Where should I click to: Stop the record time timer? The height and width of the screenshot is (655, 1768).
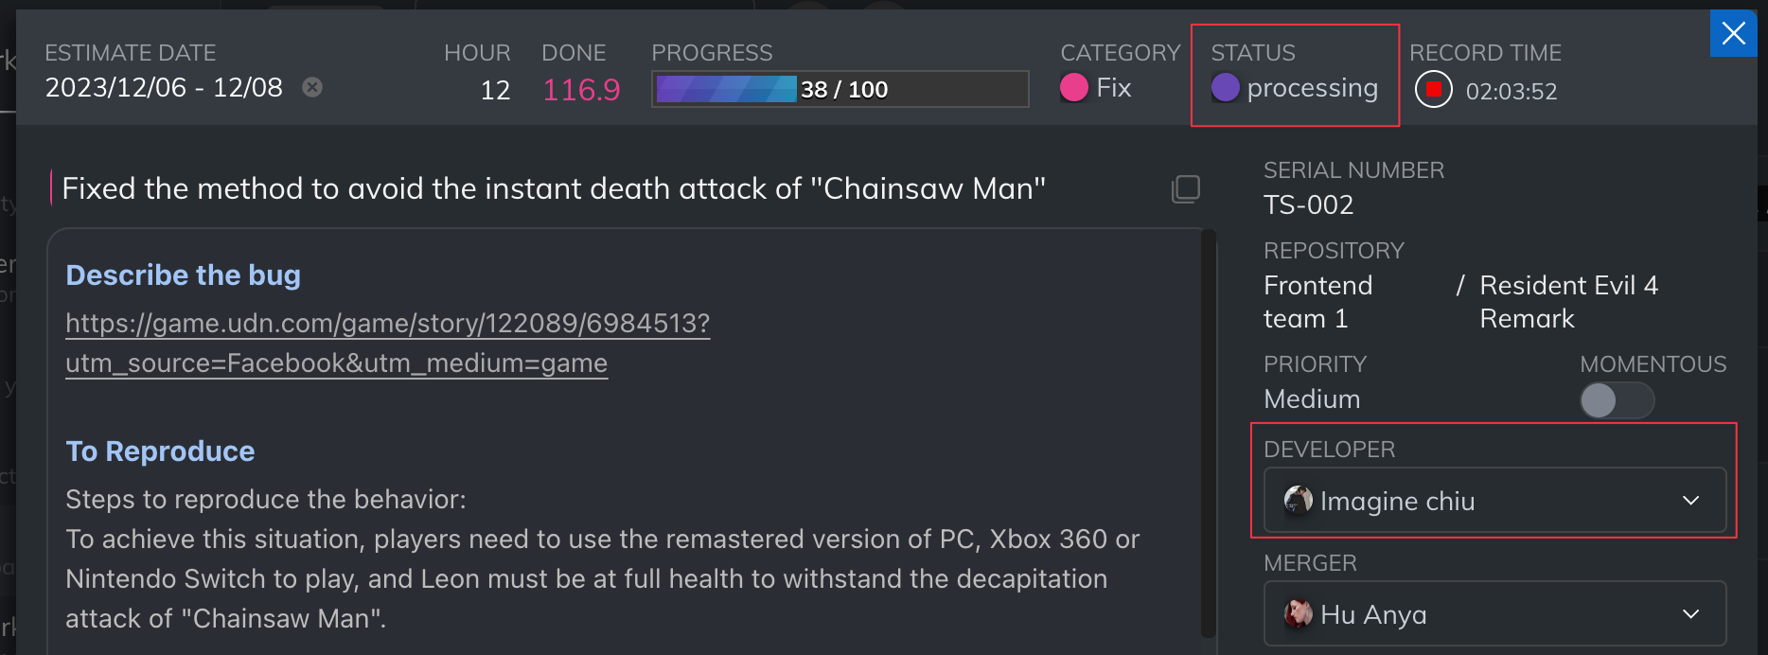pos(1433,90)
